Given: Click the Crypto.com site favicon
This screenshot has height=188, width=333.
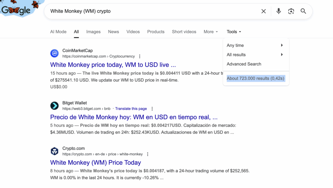Looking at the screenshot, I should pyautogui.click(x=54, y=151).
